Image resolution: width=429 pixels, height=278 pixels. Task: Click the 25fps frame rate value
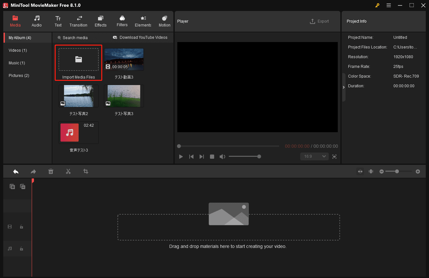click(x=398, y=67)
